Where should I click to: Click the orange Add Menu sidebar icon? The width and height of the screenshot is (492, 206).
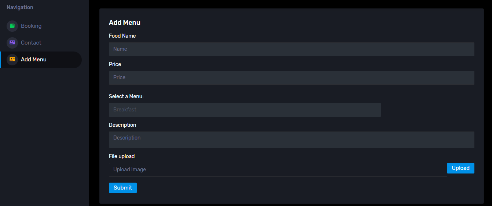[x=12, y=60]
